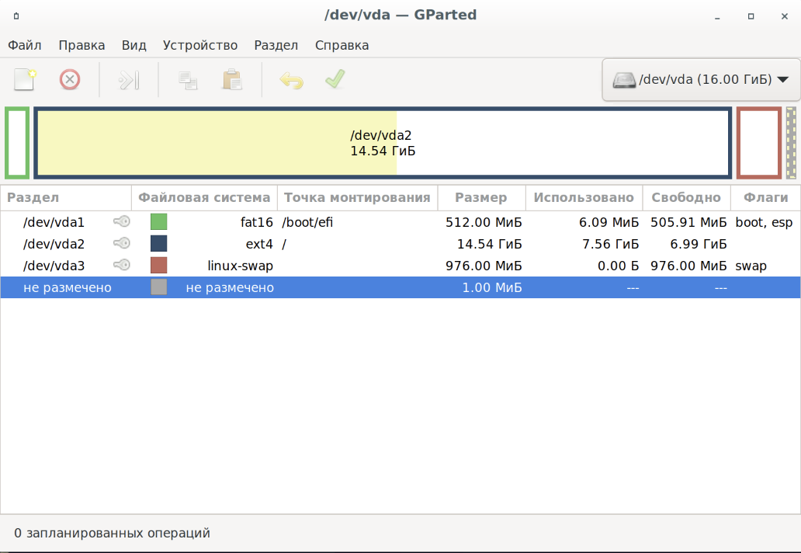Click the red linux-swap color swatch
The height and width of the screenshot is (553, 801).
click(159, 266)
